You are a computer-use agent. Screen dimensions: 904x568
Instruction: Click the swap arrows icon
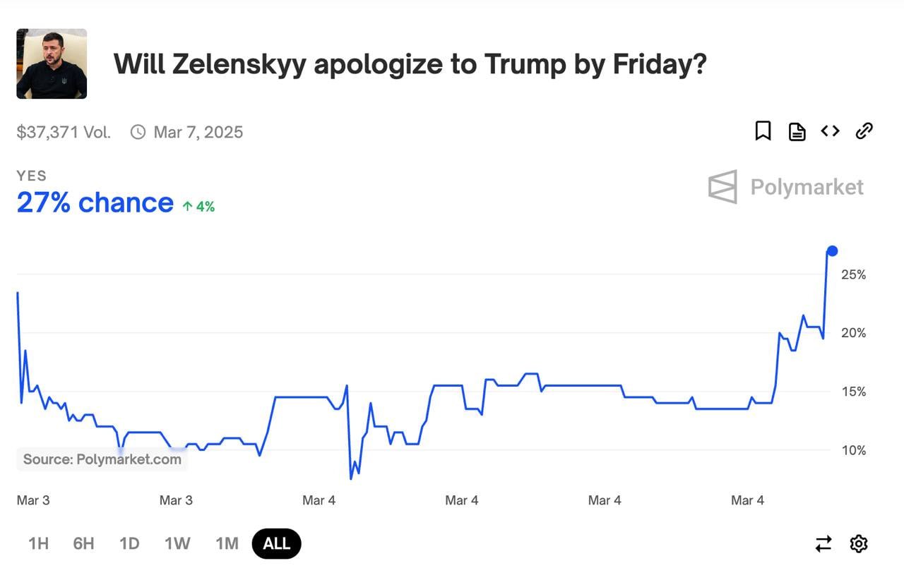pos(823,544)
